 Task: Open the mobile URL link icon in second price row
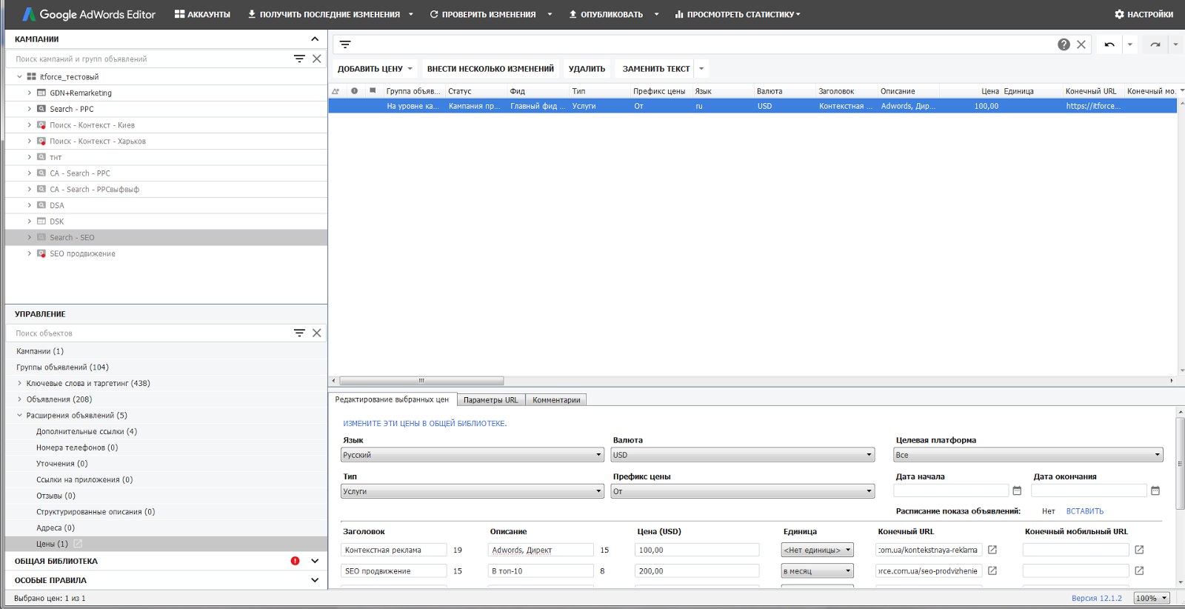(1139, 570)
